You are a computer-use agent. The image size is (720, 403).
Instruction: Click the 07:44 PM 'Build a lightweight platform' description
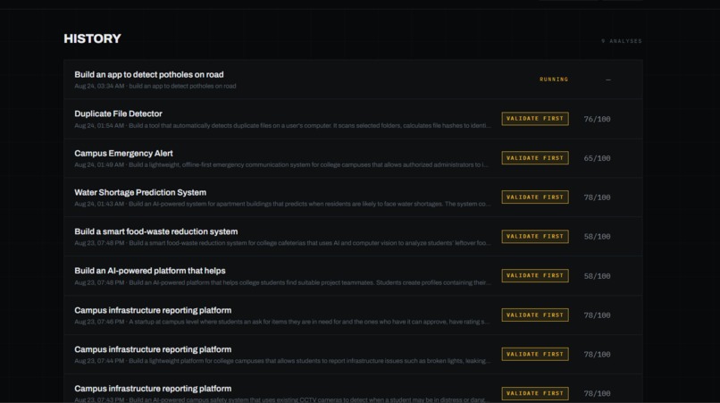pos(282,361)
